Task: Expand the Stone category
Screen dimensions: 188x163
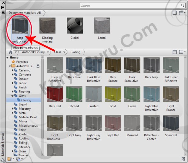Action: pos(13,151)
